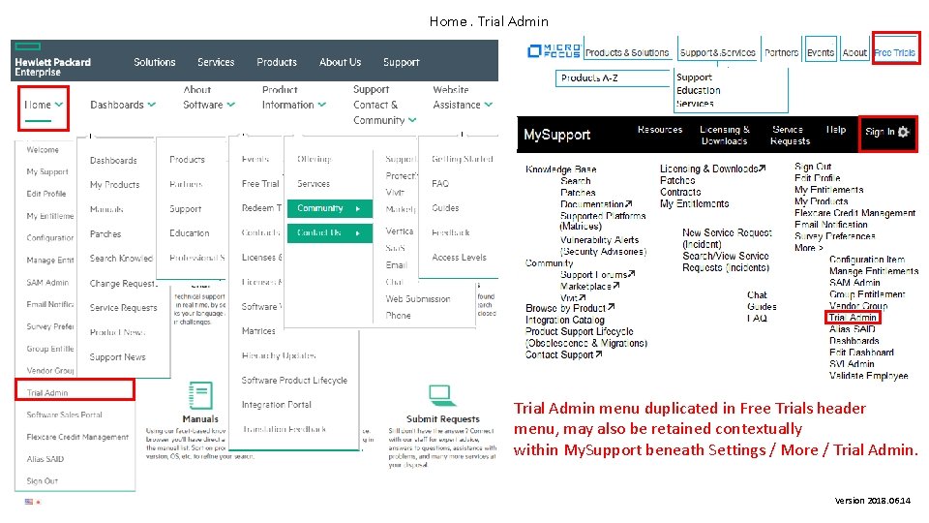
Task: Click the external-link arrow after Browse by Product
Action: (612, 308)
